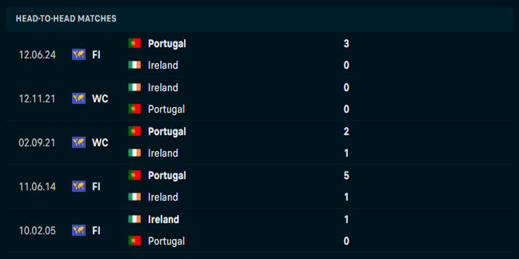Click the world map icon for 02.09.21 match

click(78, 142)
